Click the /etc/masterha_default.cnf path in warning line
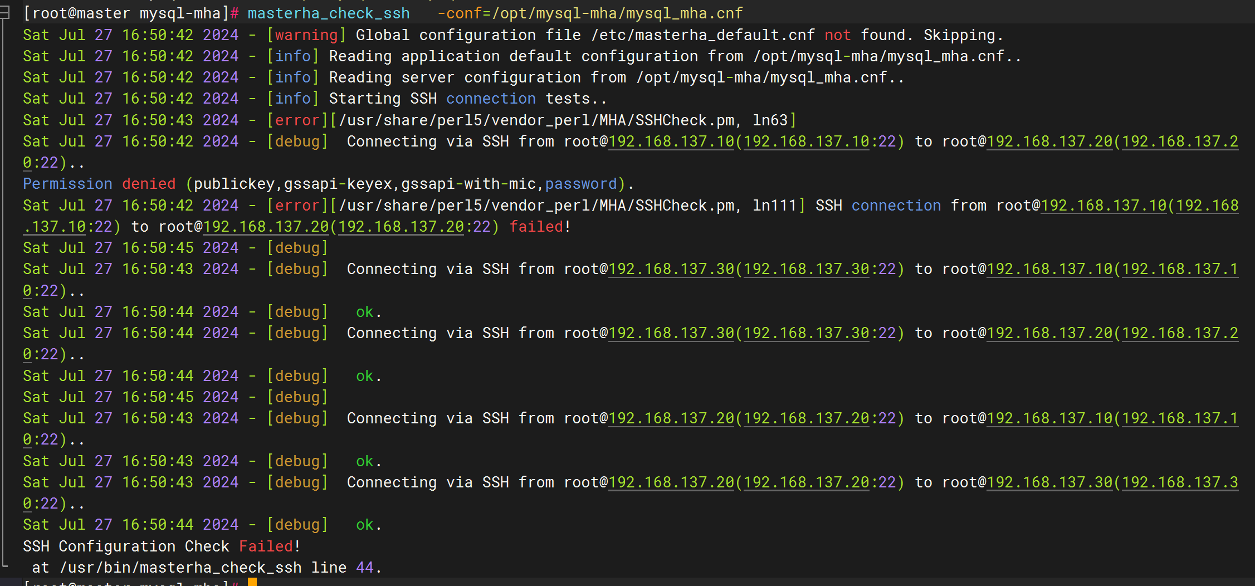This screenshot has height=586, width=1255. (703, 35)
